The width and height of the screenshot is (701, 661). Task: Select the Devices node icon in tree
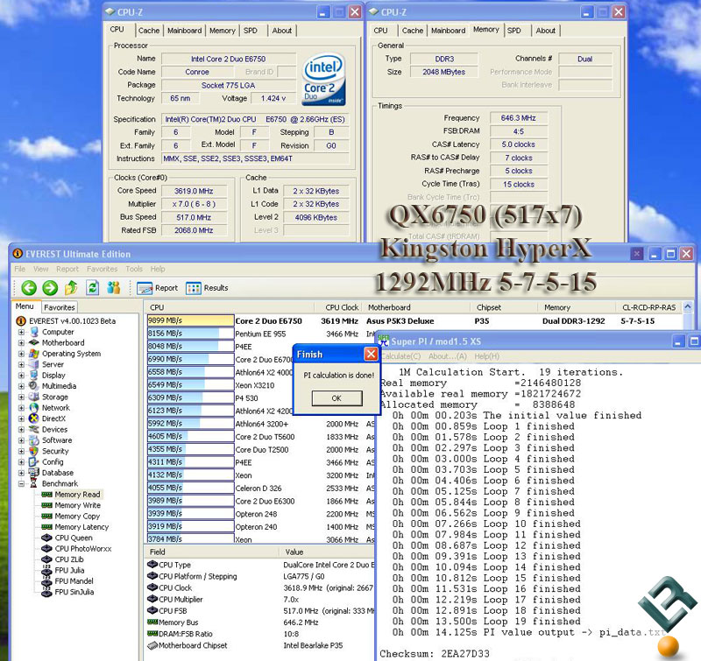[x=34, y=429]
